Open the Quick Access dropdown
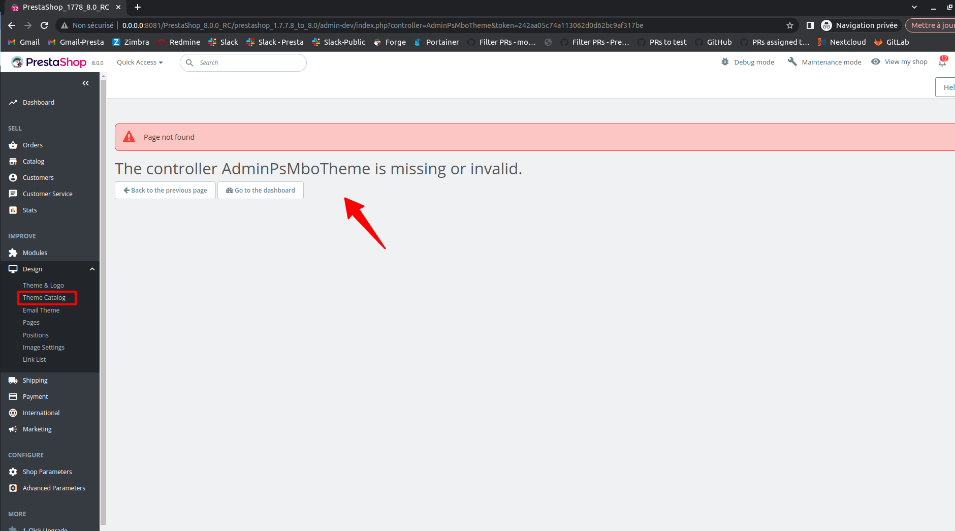This screenshot has height=531, width=955. 139,62
